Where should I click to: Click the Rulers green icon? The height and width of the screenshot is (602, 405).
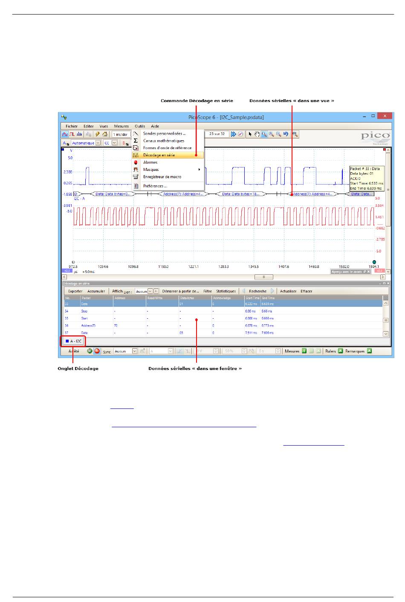click(341, 351)
